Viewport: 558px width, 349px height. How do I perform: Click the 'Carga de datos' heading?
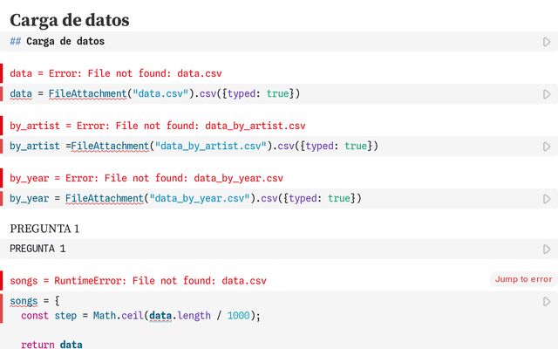(70, 20)
